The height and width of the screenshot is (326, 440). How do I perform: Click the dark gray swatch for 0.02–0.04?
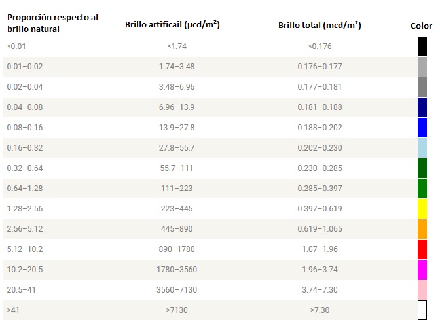[x=422, y=87]
